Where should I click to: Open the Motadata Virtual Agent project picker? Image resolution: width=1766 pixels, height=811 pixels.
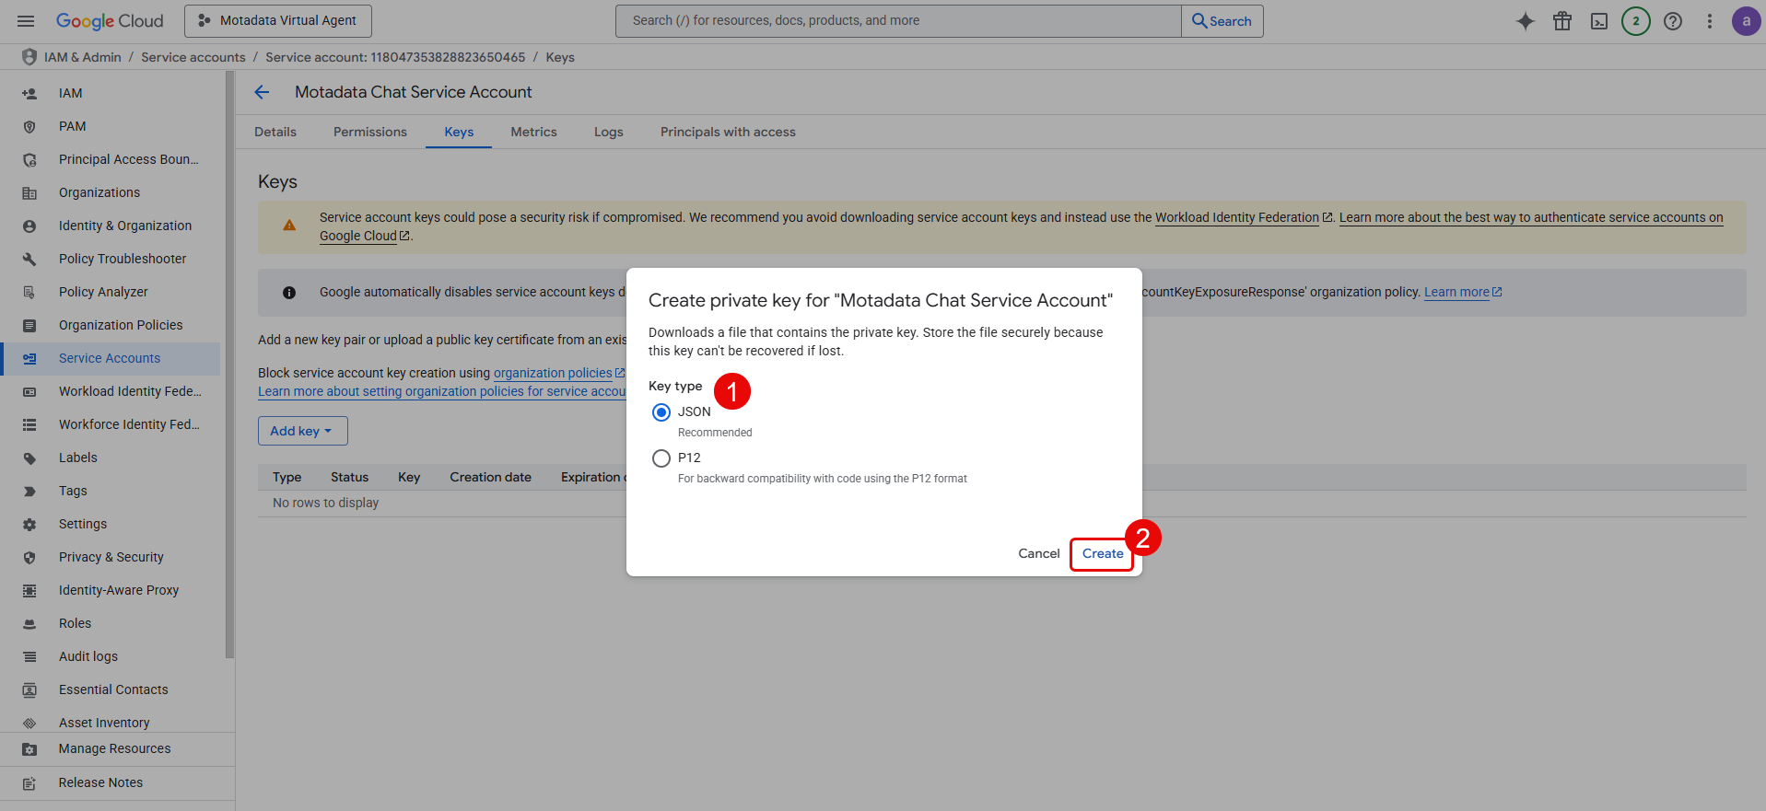pos(278,21)
